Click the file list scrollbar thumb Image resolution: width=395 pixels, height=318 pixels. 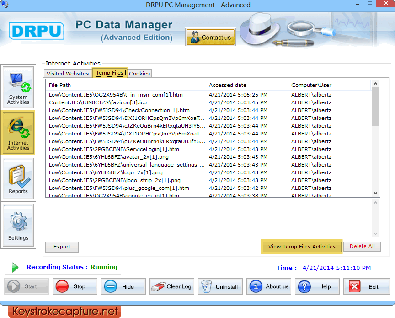click(x=375, y=107)
